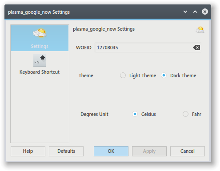
Task: Choose the Dark Theme radio button
Action: 164,76
